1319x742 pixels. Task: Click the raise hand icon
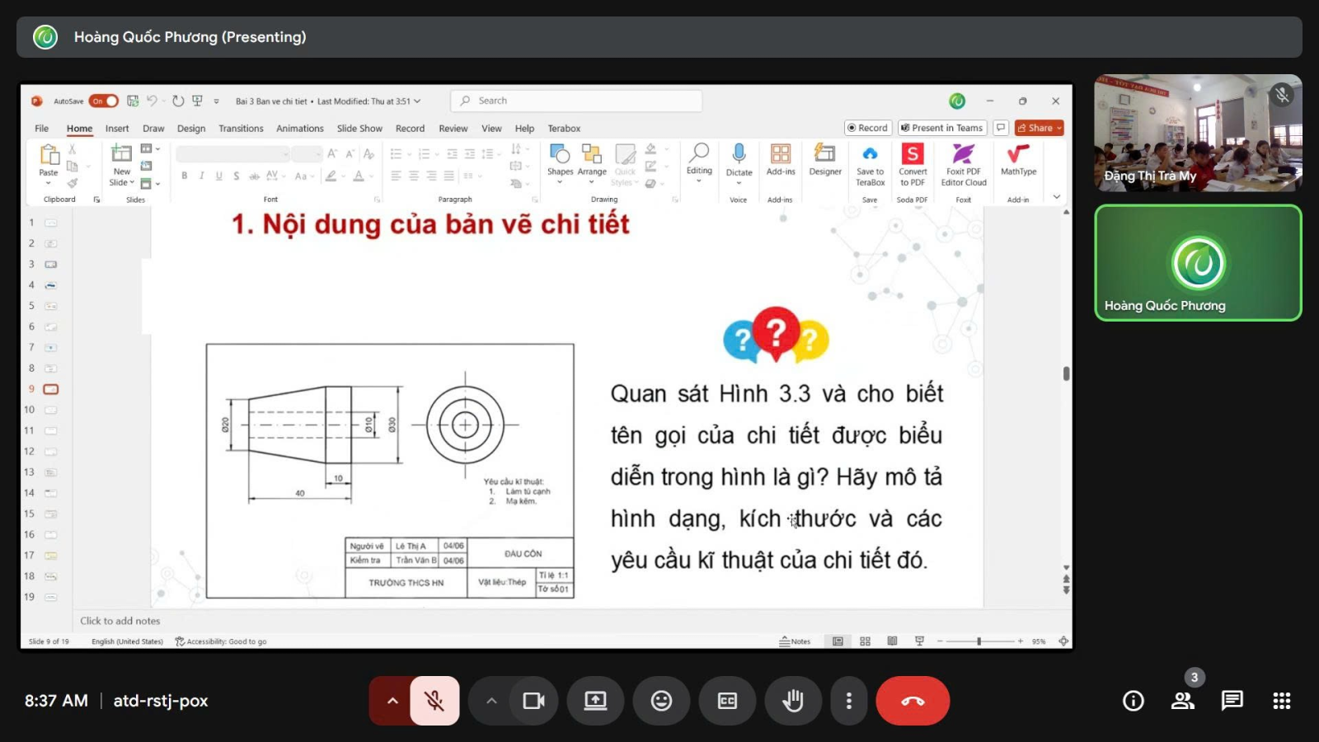[793, 701]
